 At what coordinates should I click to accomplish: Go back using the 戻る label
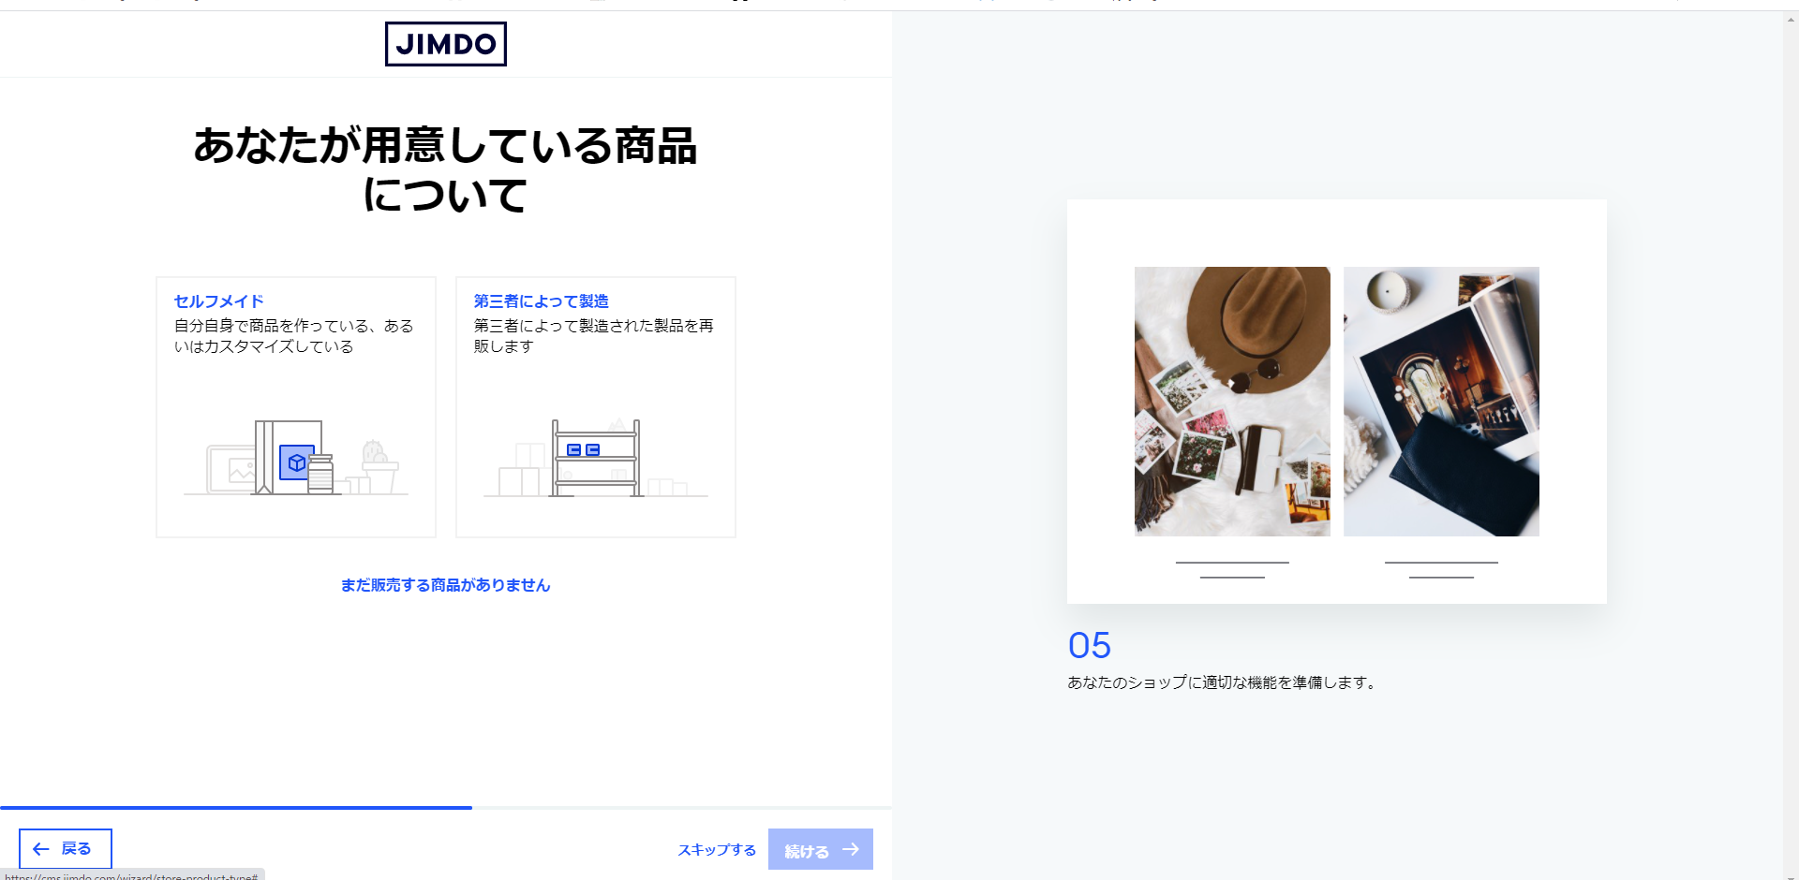[76, 849]
